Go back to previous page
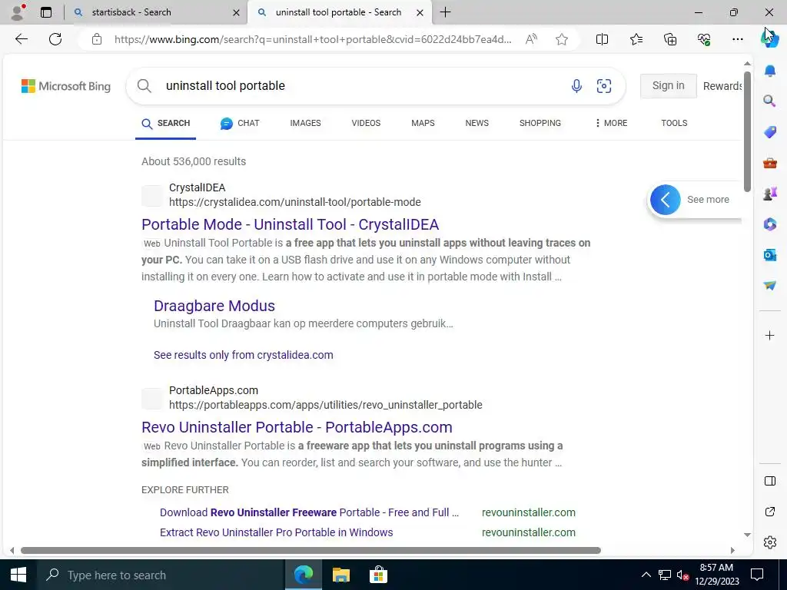The height and width of the screenshot is (590, 787). point(21,39)
